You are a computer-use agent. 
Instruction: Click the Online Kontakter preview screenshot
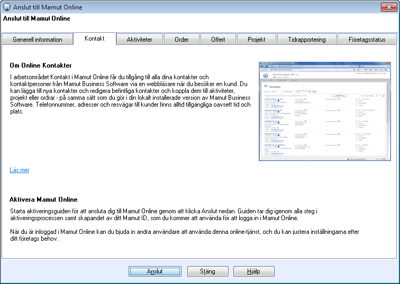point(325,111)
